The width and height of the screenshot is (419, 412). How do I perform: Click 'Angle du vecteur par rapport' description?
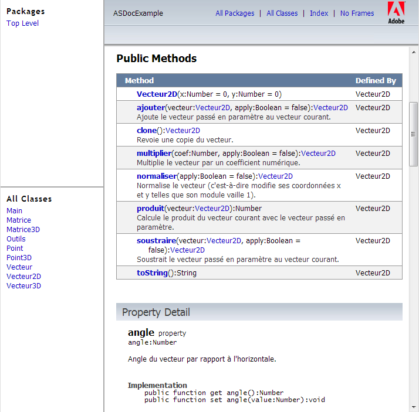pyautogui.click(x=202, y=359)
